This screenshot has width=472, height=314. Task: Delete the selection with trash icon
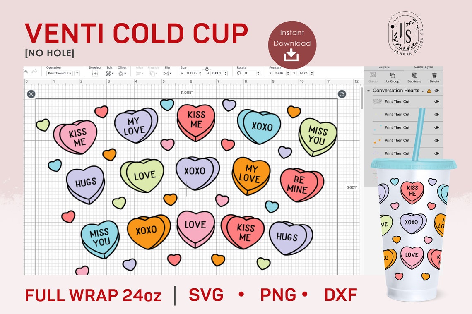point(435,75)
